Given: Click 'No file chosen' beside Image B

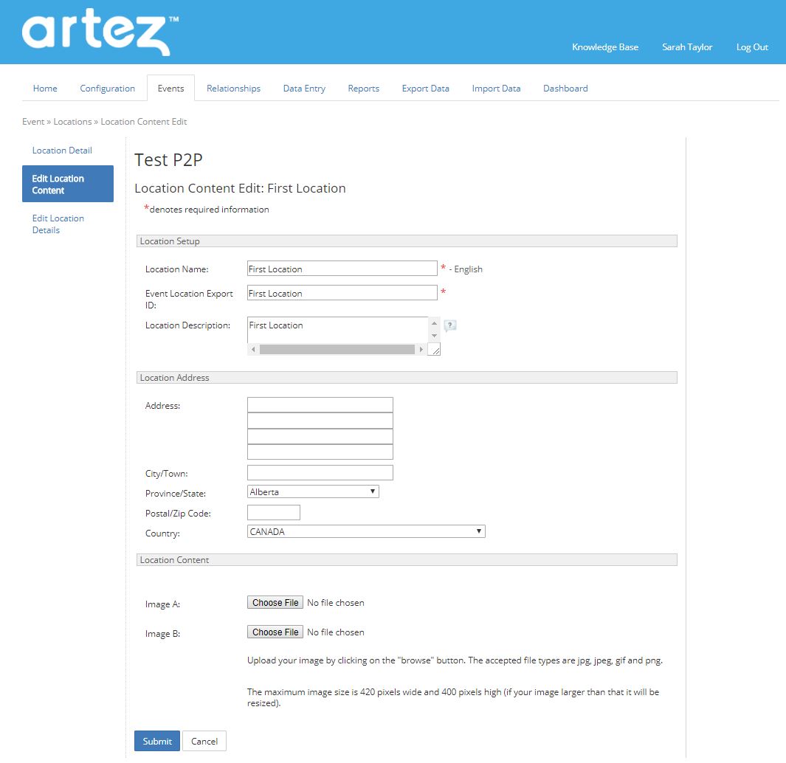Looking at the screenshot, I should point(335,632).
